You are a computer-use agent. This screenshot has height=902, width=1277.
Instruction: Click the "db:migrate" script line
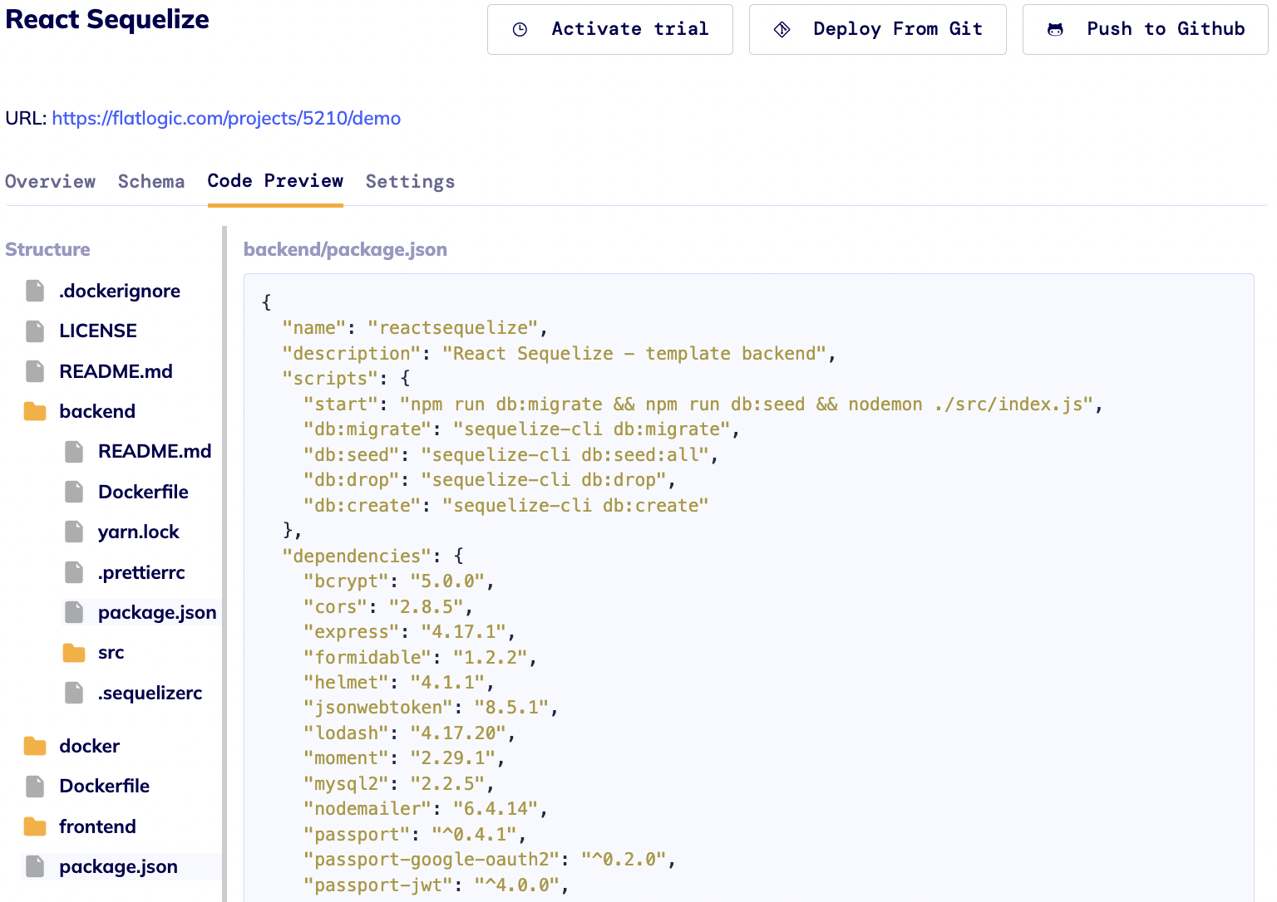click(x=521, y=429)
